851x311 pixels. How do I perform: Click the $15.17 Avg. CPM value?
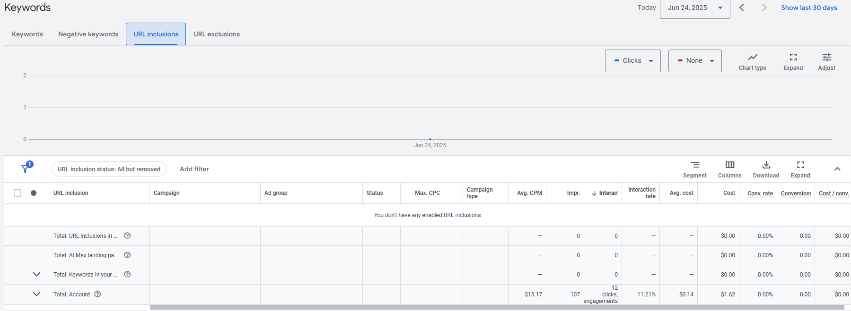[x=533, y=294]
